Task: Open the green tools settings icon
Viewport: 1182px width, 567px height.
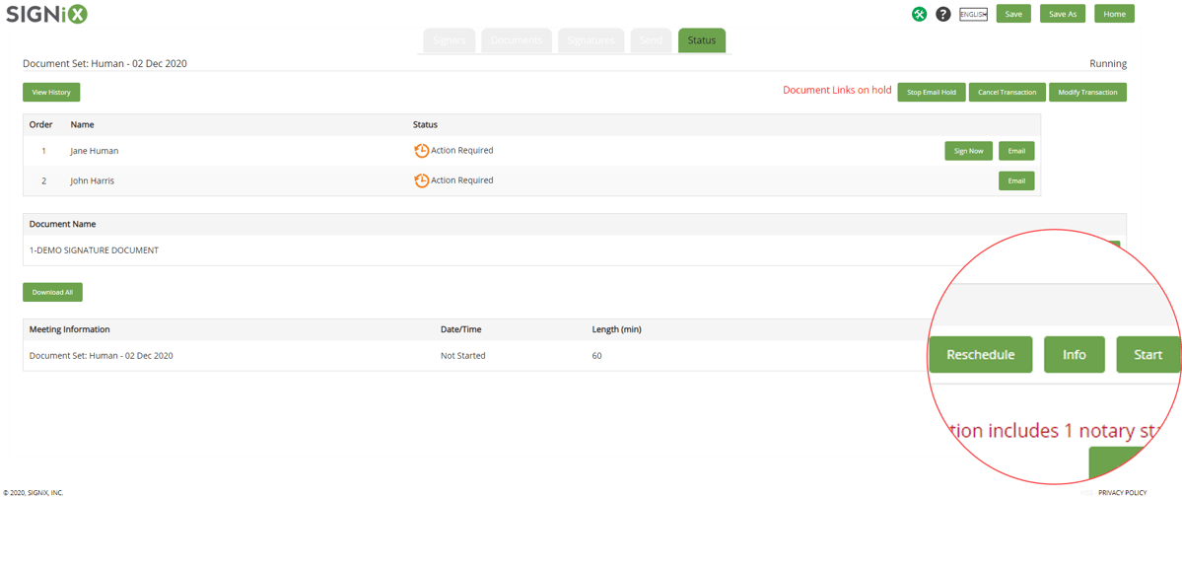Action: (919, 14)
